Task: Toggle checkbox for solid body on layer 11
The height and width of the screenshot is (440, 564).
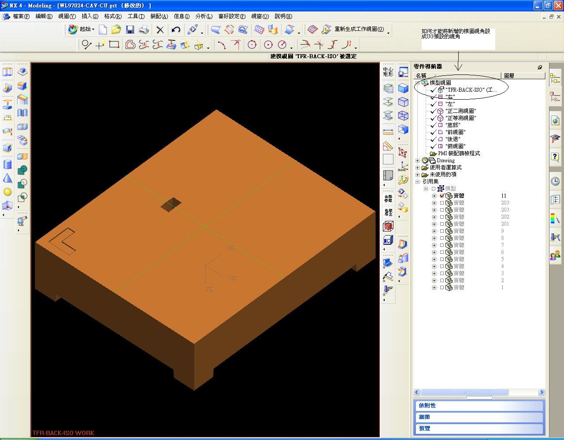Action: point(442,196)
